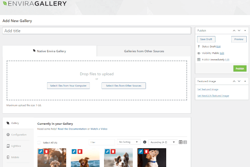250x167 pixels.
Task: Switch to grid view of gallery images
Action: point(181,142)
